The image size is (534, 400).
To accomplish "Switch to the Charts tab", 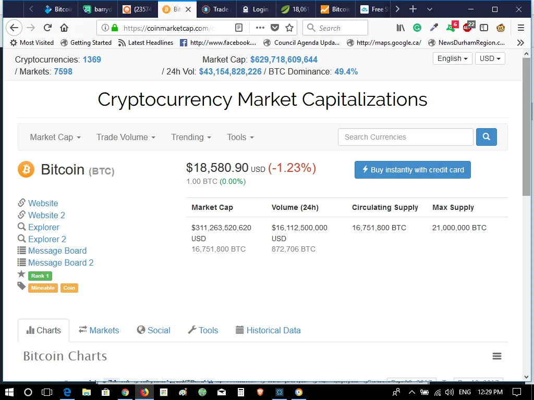I will (x=44, y=330).
